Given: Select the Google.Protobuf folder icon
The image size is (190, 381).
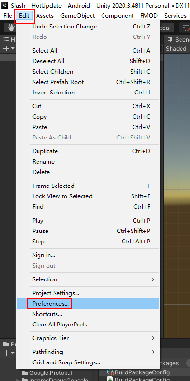Looking at the screenshot, I should pyautogui.click(x=24, y=373).
